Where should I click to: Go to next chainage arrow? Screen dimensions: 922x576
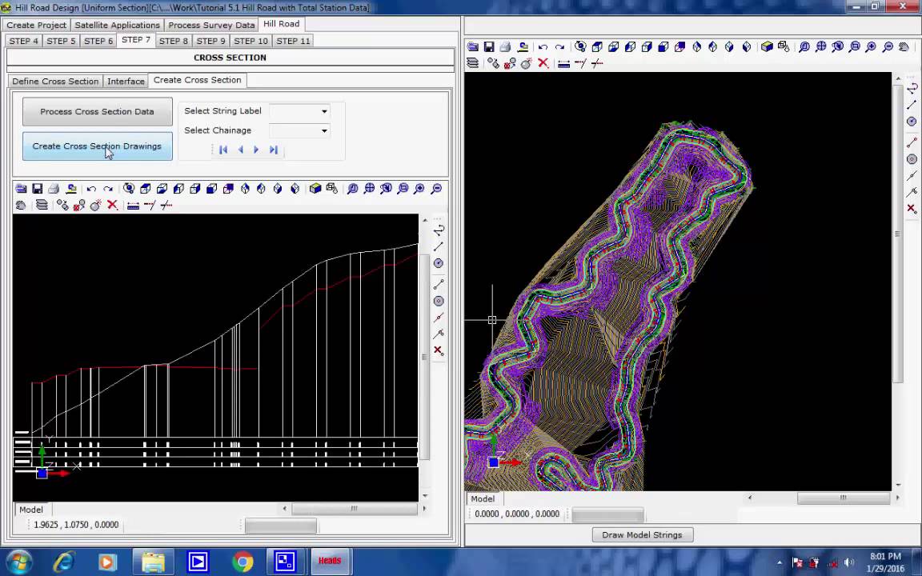click(256, 150)
